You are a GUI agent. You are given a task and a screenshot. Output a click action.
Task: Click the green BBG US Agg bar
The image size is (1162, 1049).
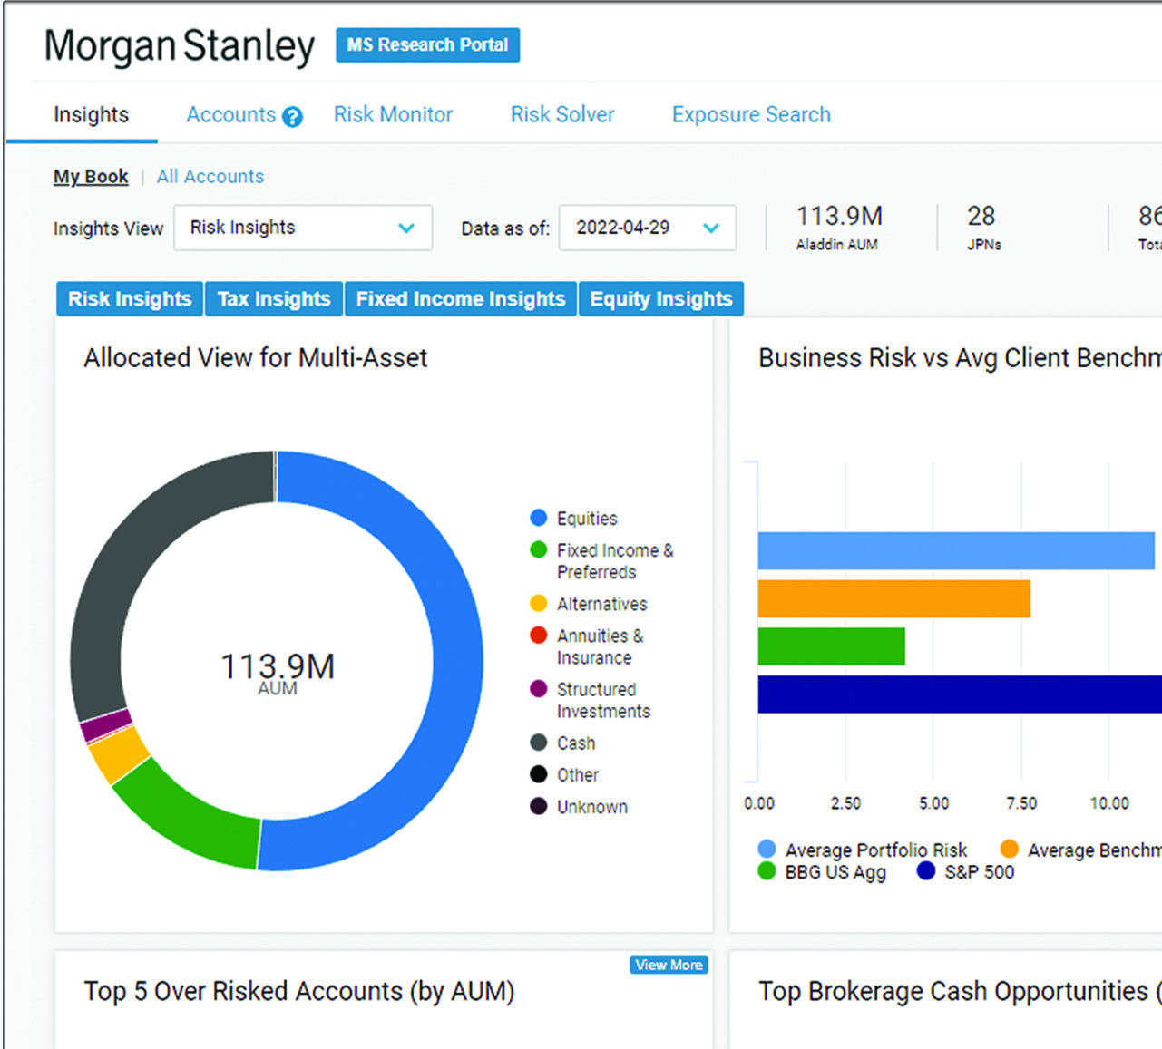pos(832,646)
